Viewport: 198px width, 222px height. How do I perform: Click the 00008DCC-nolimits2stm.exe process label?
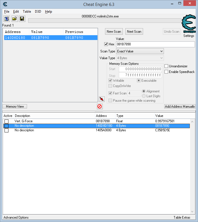pyautogui.click(x=100, y=16)
